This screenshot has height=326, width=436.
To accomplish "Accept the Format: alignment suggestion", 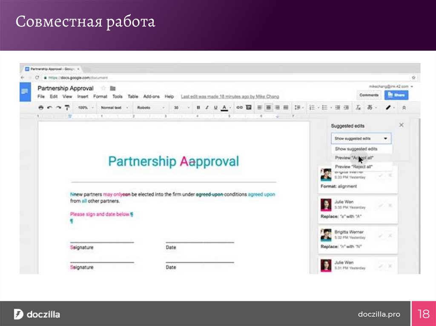I will click(381, 176).
